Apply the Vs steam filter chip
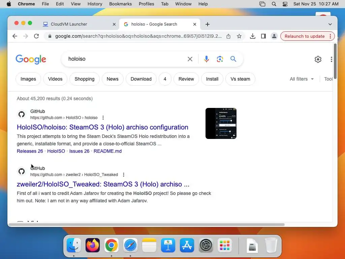The image size is (345, 259). (240, 79)
